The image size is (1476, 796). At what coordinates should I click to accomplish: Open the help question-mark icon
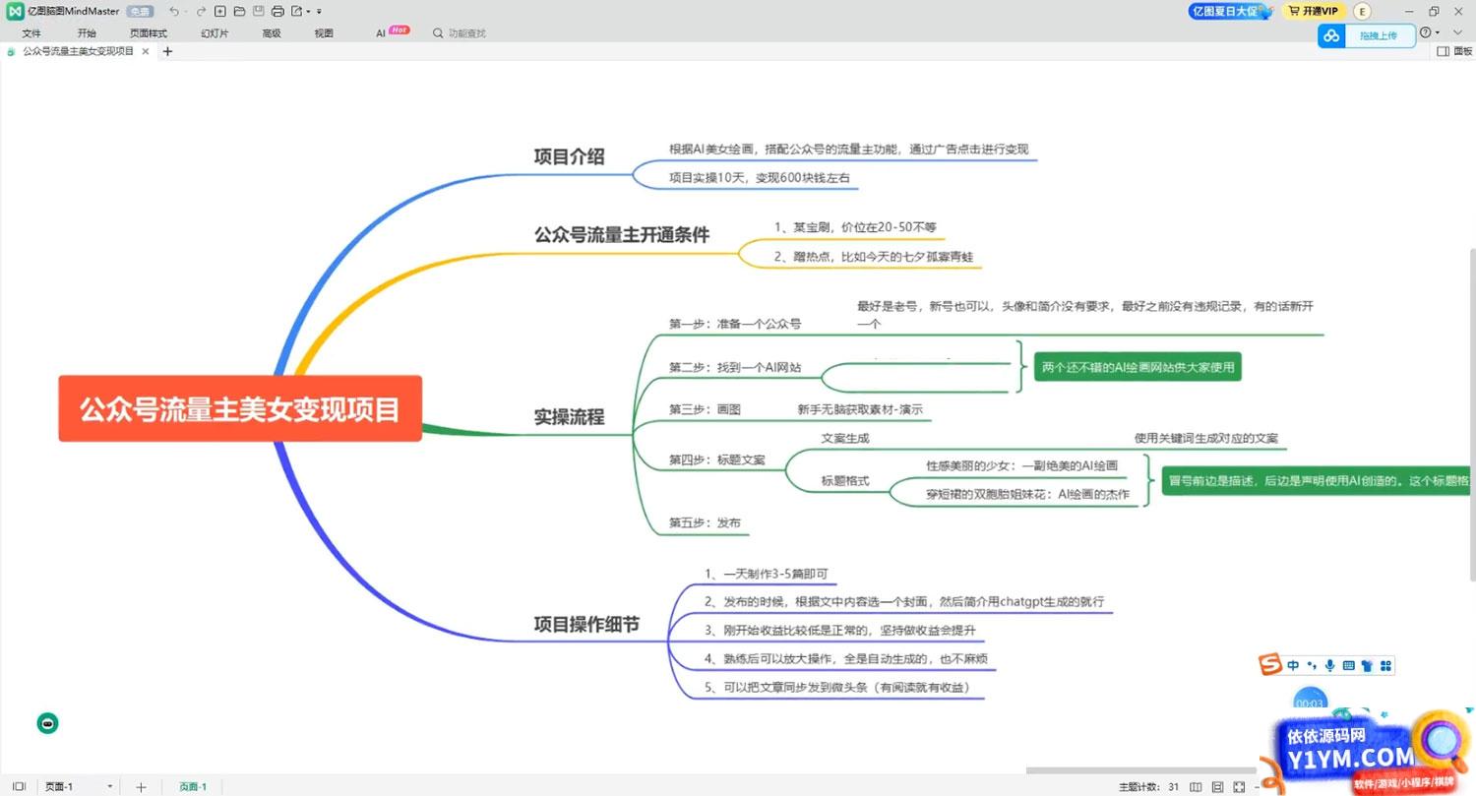pos(1424,32)
